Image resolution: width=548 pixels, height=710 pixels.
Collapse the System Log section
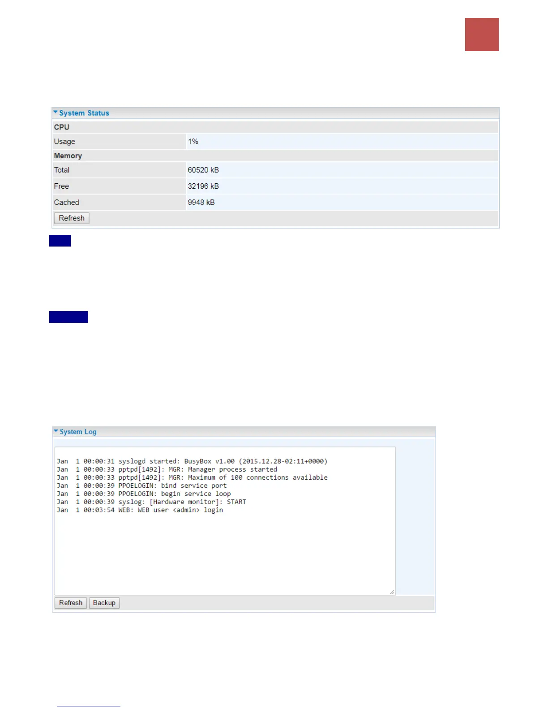pos(56,431)
